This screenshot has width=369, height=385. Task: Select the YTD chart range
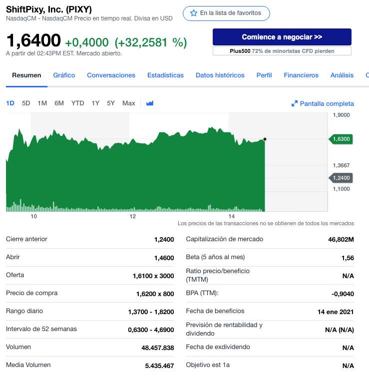77,103
